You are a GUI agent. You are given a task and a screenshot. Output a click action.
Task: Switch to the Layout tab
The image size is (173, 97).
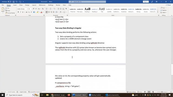click(34, 5)
